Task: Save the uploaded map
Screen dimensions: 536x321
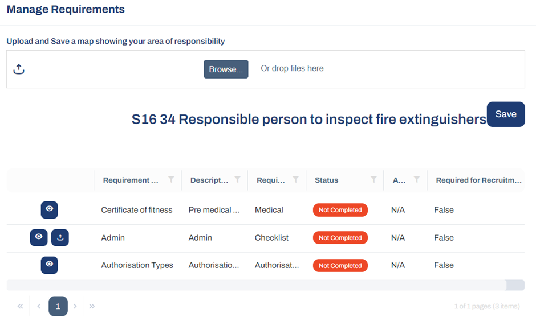Action: [x=506, y=114]
